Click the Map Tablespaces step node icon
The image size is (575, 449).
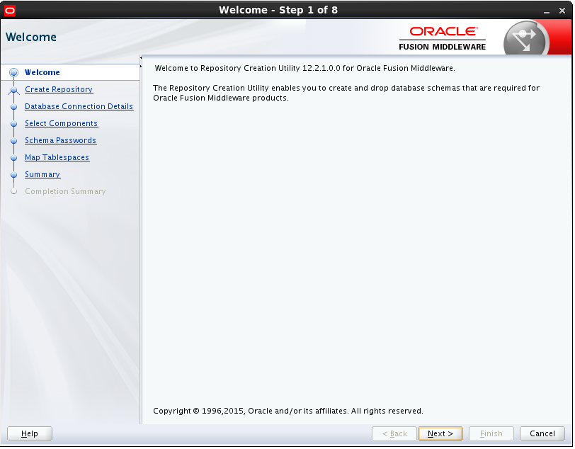pos(14,158)
